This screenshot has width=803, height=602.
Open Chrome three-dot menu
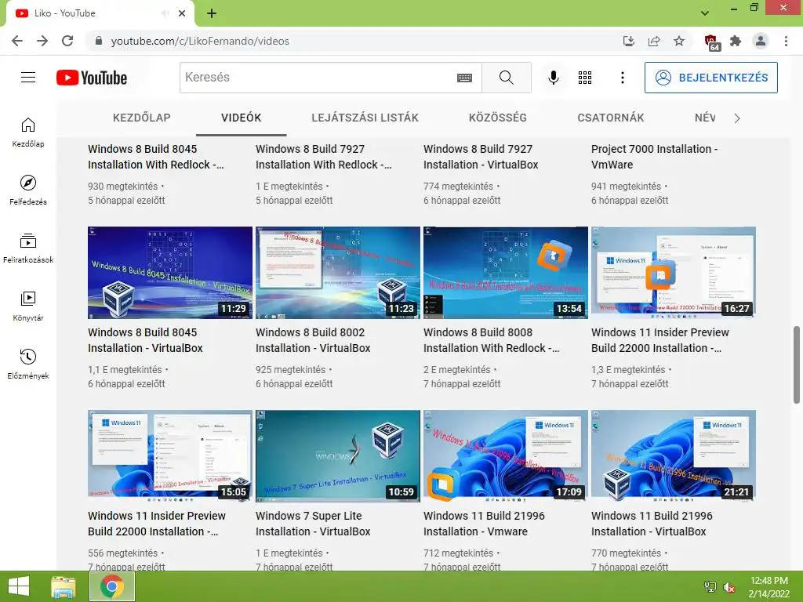[786, 41]
